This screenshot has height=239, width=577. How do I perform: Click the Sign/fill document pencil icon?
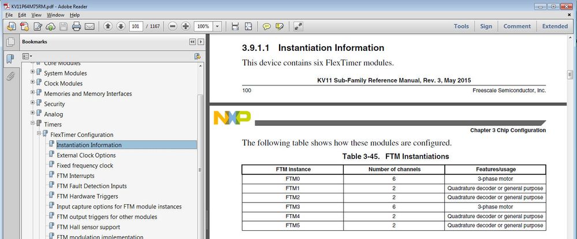tap(38, 26)
